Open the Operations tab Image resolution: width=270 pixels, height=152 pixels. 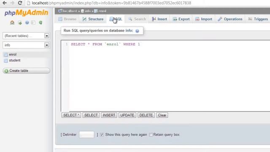coord(230,19)
